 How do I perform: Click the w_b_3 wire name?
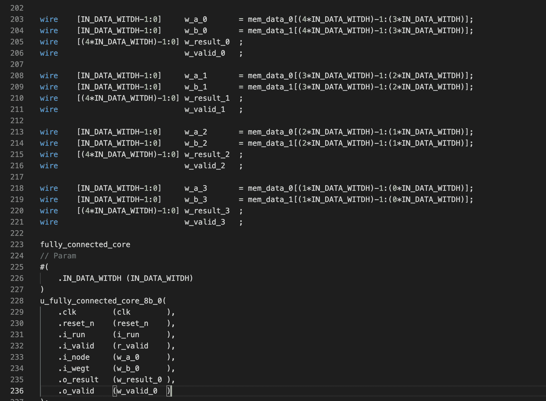pyautogui.click(x=195, y=200)
